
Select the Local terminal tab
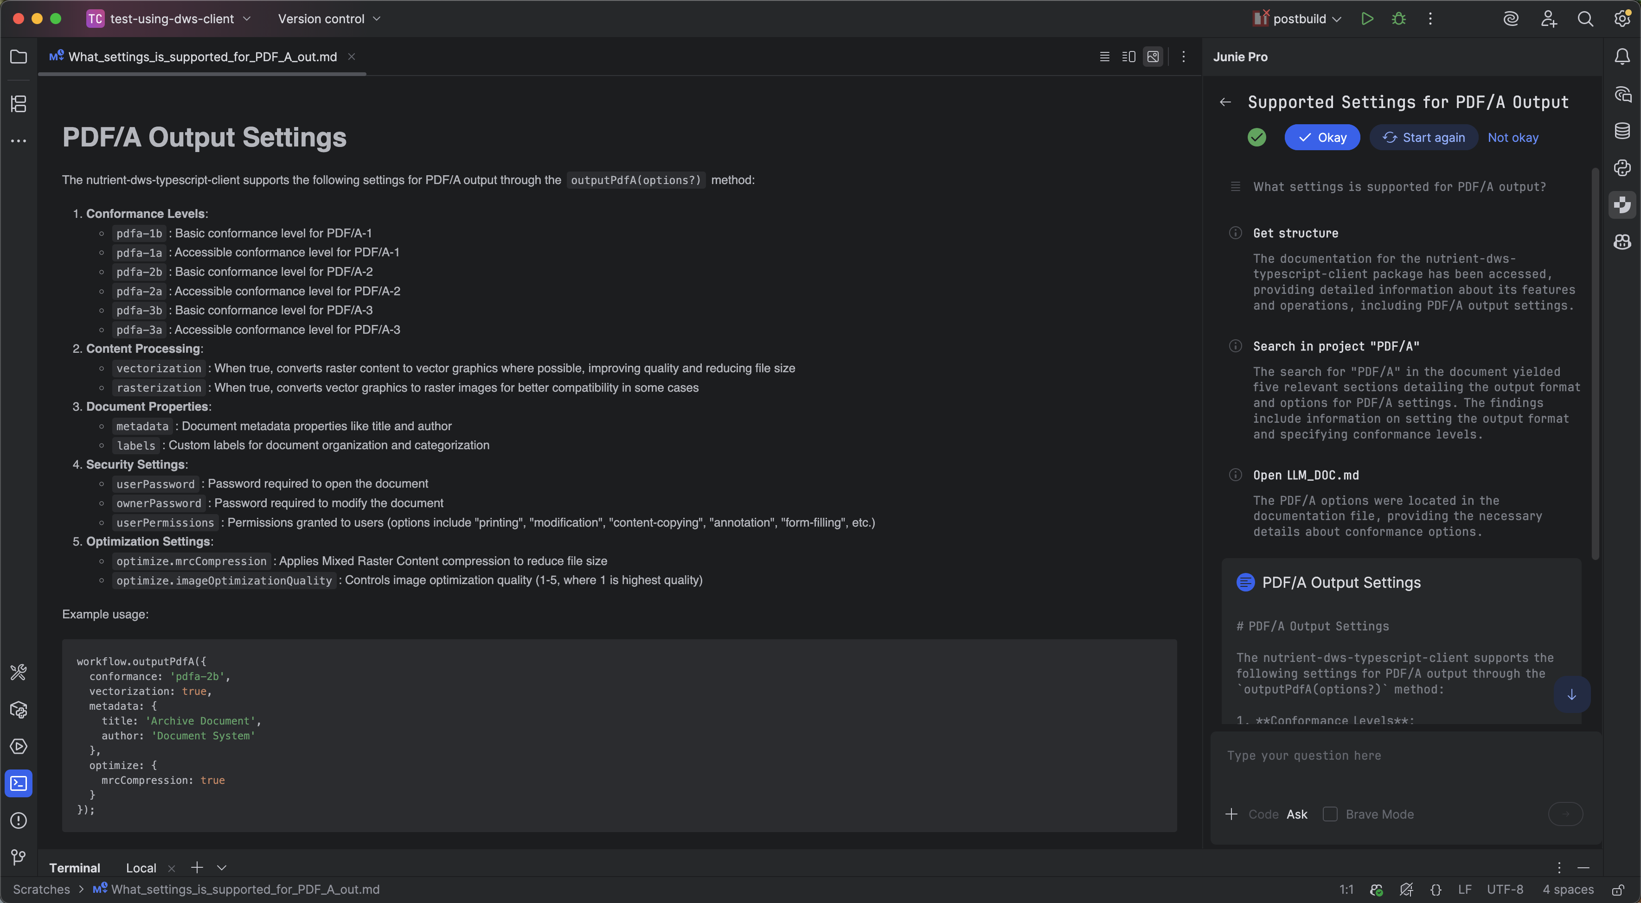[x=140, y=867]
